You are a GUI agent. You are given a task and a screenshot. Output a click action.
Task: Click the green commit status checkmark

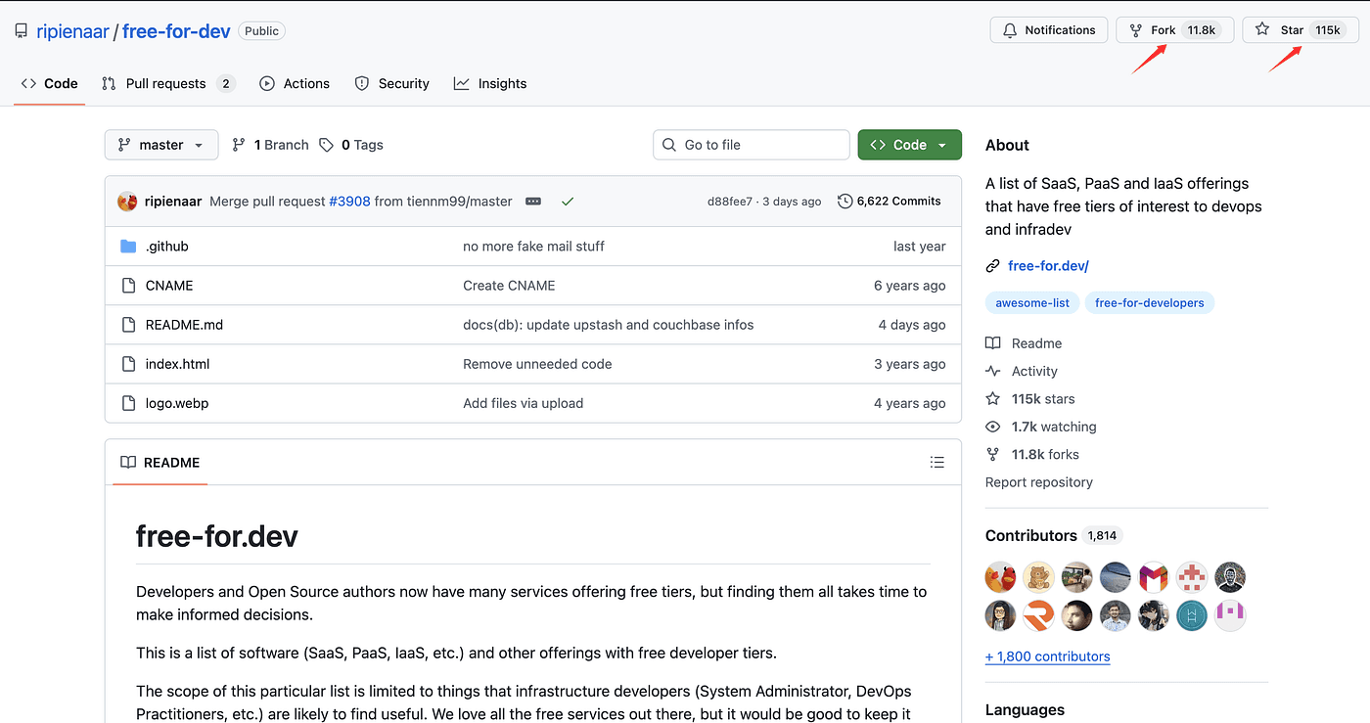pyautogui.click(x=568, y=202)
